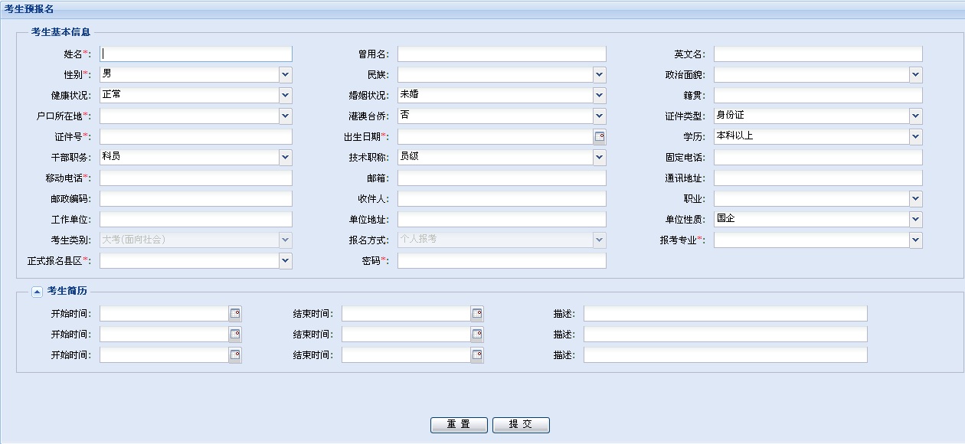Open third row 结束时间 calendar picker
The width and height of the screenshot is (965, 444).
click(477, 355)
